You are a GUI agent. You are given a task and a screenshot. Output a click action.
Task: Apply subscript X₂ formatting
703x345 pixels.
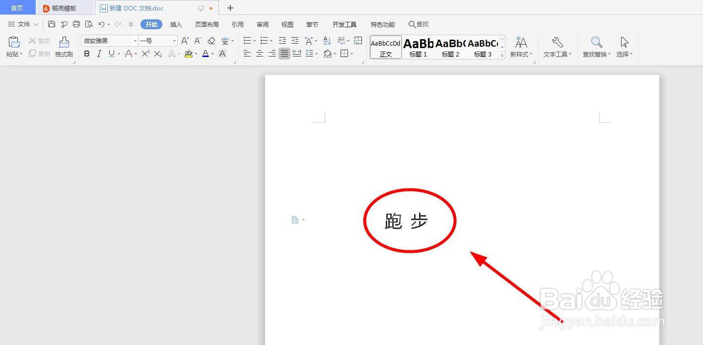[158, 54]
